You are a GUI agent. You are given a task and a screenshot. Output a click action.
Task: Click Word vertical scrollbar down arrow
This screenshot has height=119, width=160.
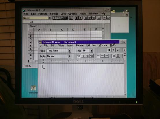click(125, 94)
